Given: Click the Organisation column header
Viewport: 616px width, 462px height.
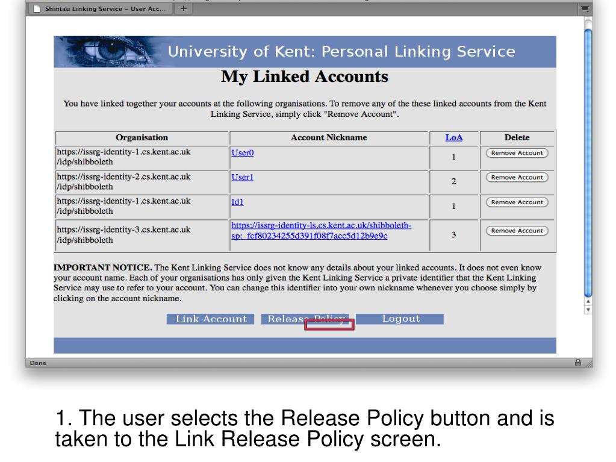Looking at the screenshot, I should point(142,137).
